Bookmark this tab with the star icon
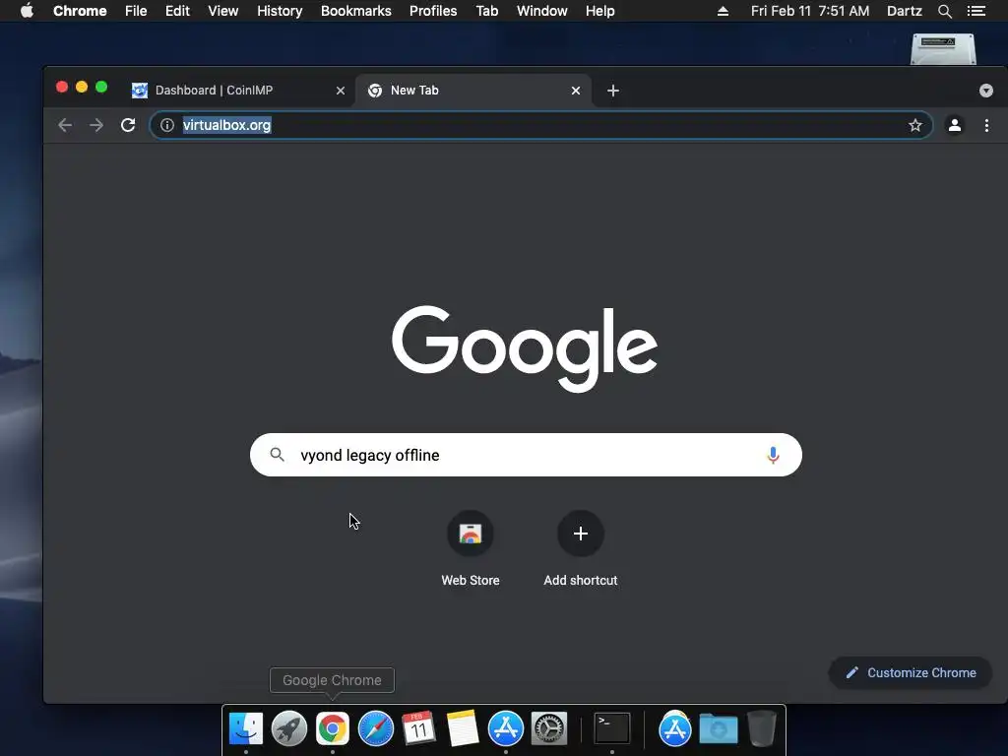Viewport: 1008px width, 756px height. [x=914, y=125]
